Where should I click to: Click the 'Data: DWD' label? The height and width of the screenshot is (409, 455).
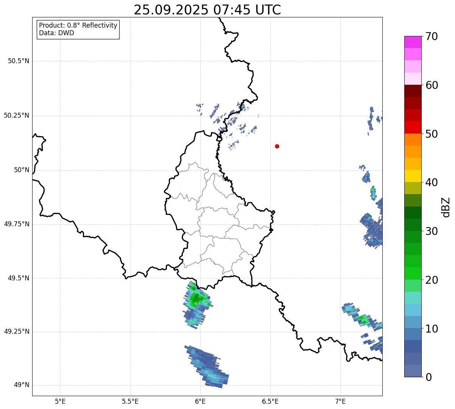pyautogui.click(x=56, y=33)
